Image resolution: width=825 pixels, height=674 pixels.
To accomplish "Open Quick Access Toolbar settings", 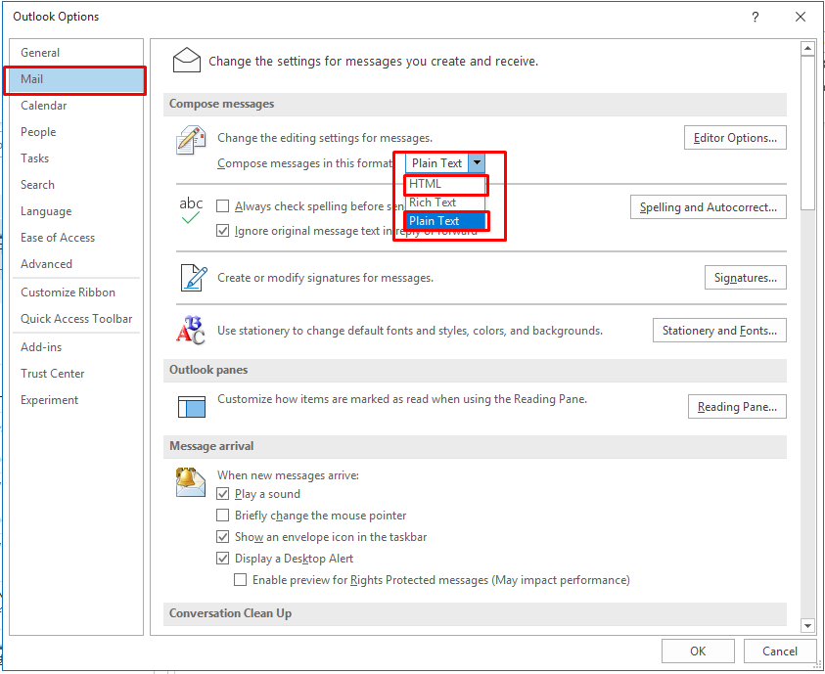I will (76, 319).
